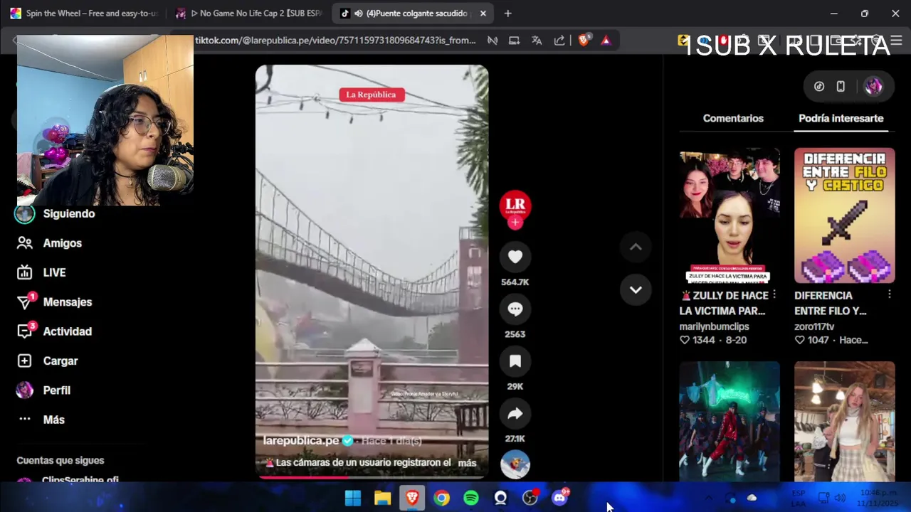The width and height of the screenshot is (911, 512).
Task: Click the La República badge on video
Action: (x=372, y=95)
